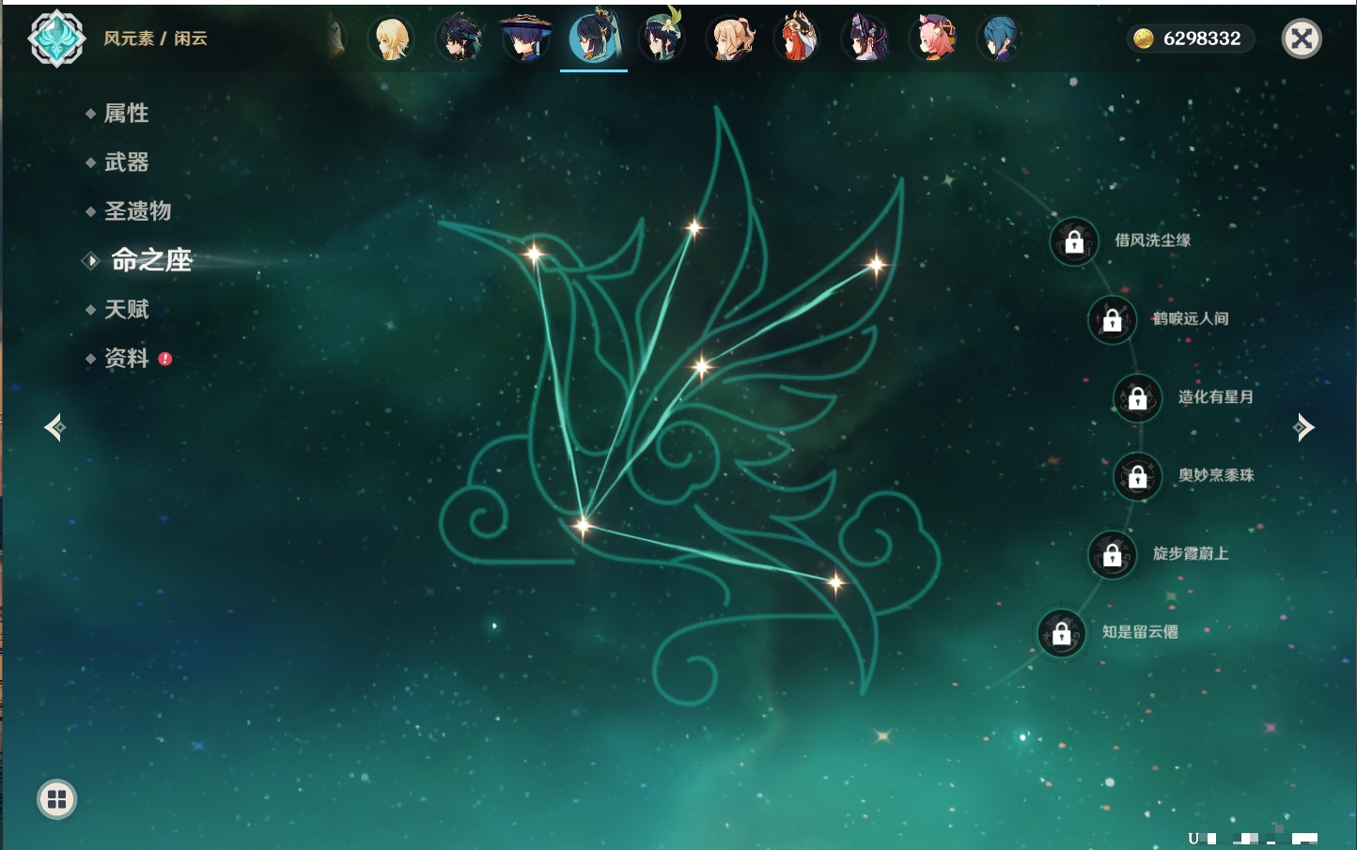The width and height of the screenshot is (1357, 850).
Task: Switch to the 圣遗物 artifacts menu
Action: [x=137, y=211]
